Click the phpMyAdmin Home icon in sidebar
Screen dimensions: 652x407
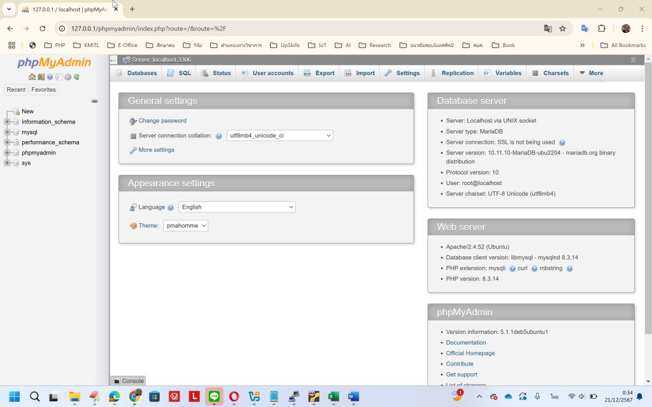click(x=32, y=77)
